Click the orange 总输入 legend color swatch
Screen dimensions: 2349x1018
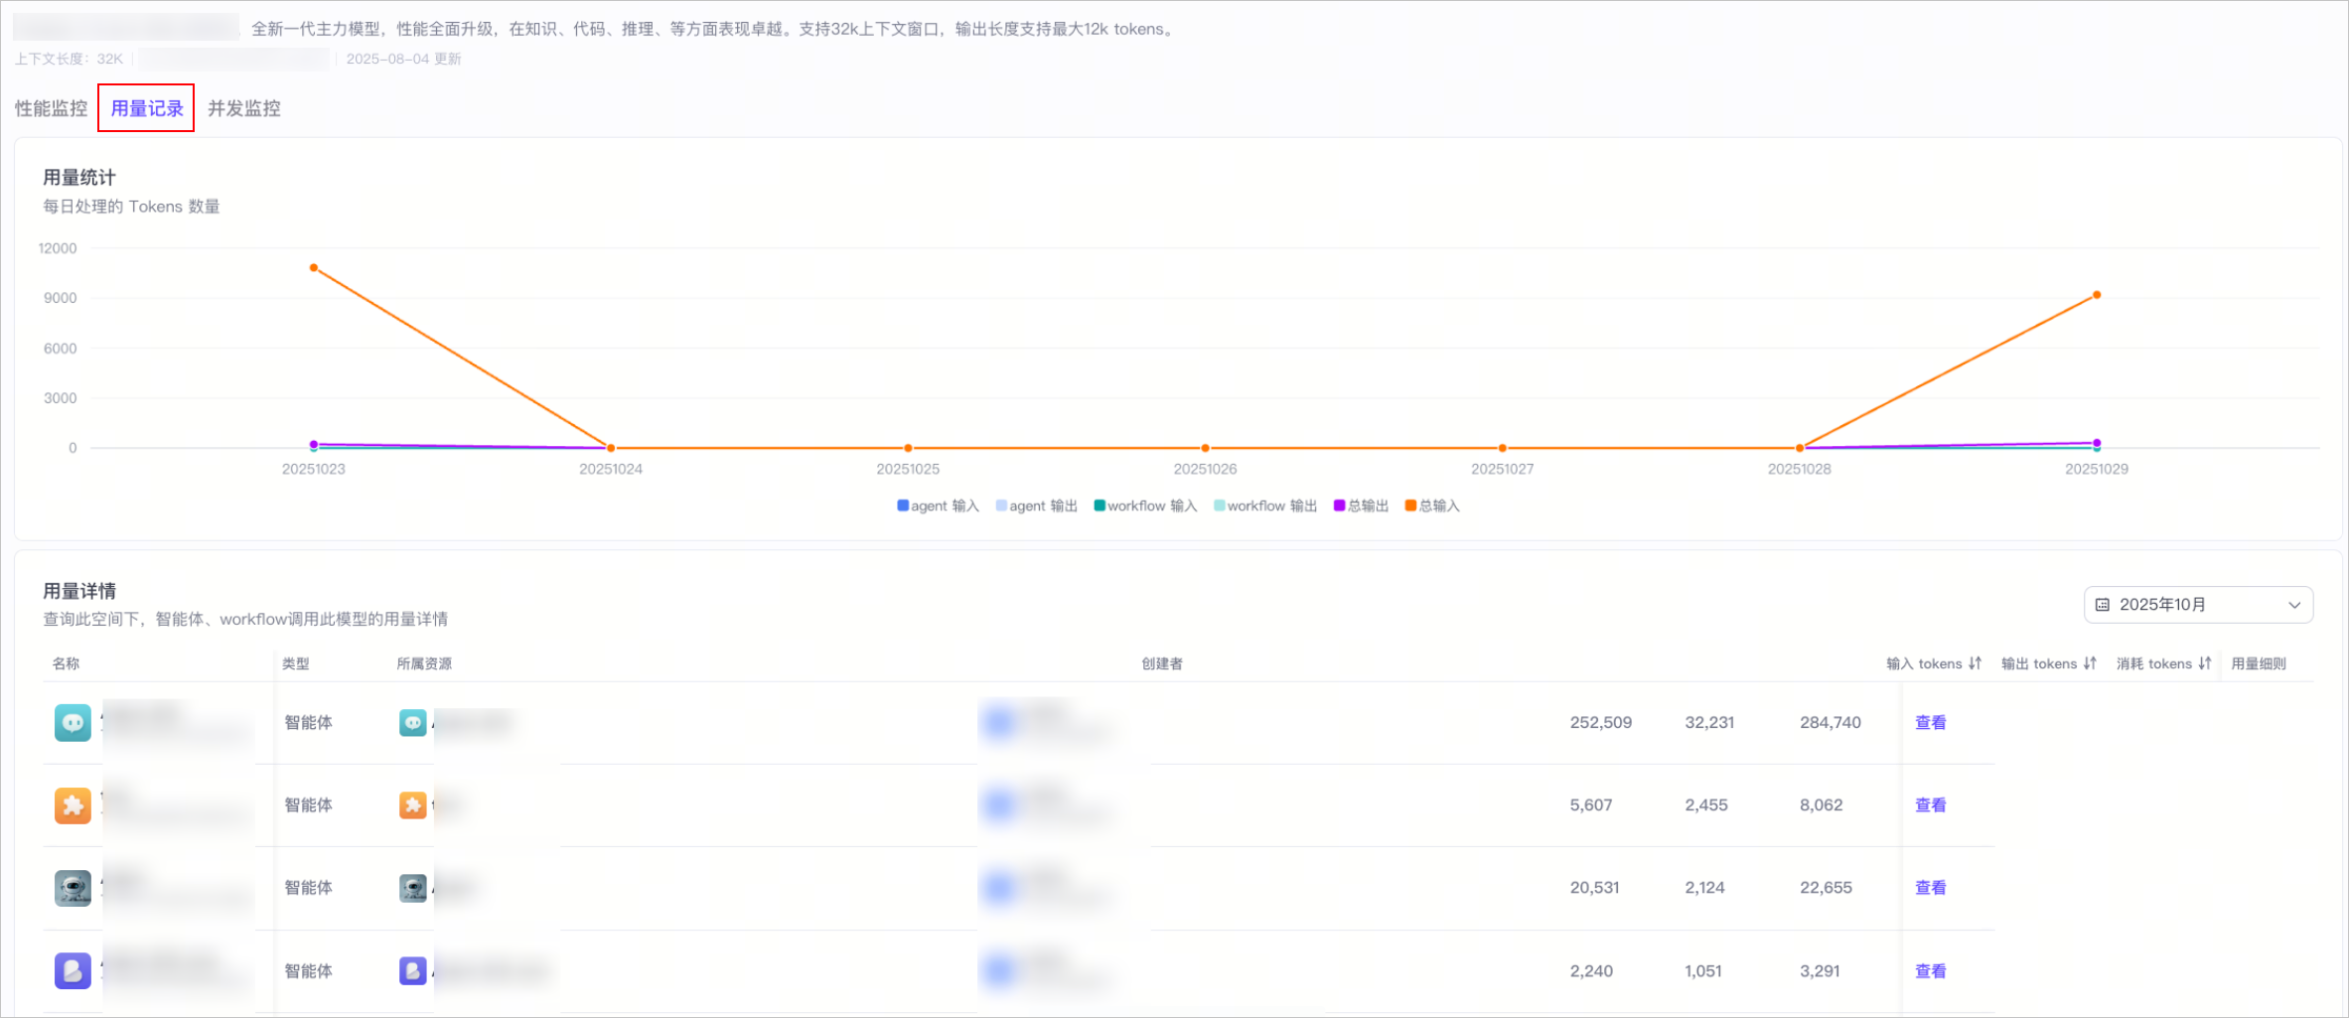tap(1410, 506)
